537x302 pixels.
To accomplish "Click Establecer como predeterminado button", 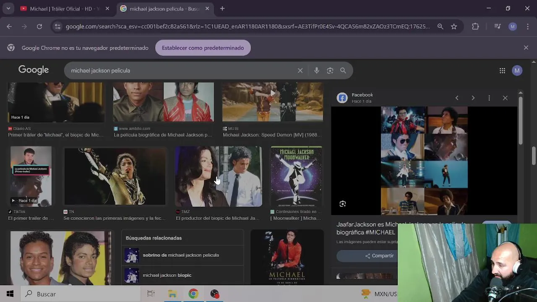I will tap(203, 48).
